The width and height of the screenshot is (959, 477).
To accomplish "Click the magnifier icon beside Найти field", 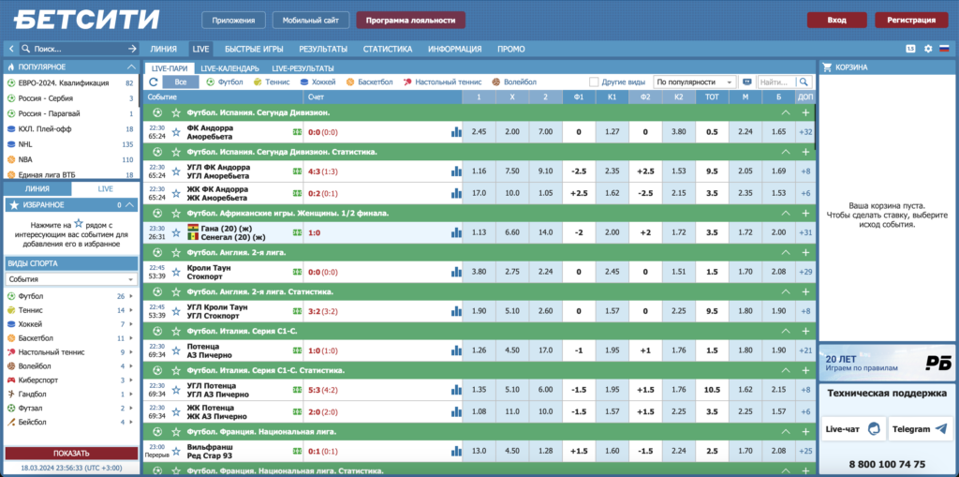I will (x=804, y=82).
